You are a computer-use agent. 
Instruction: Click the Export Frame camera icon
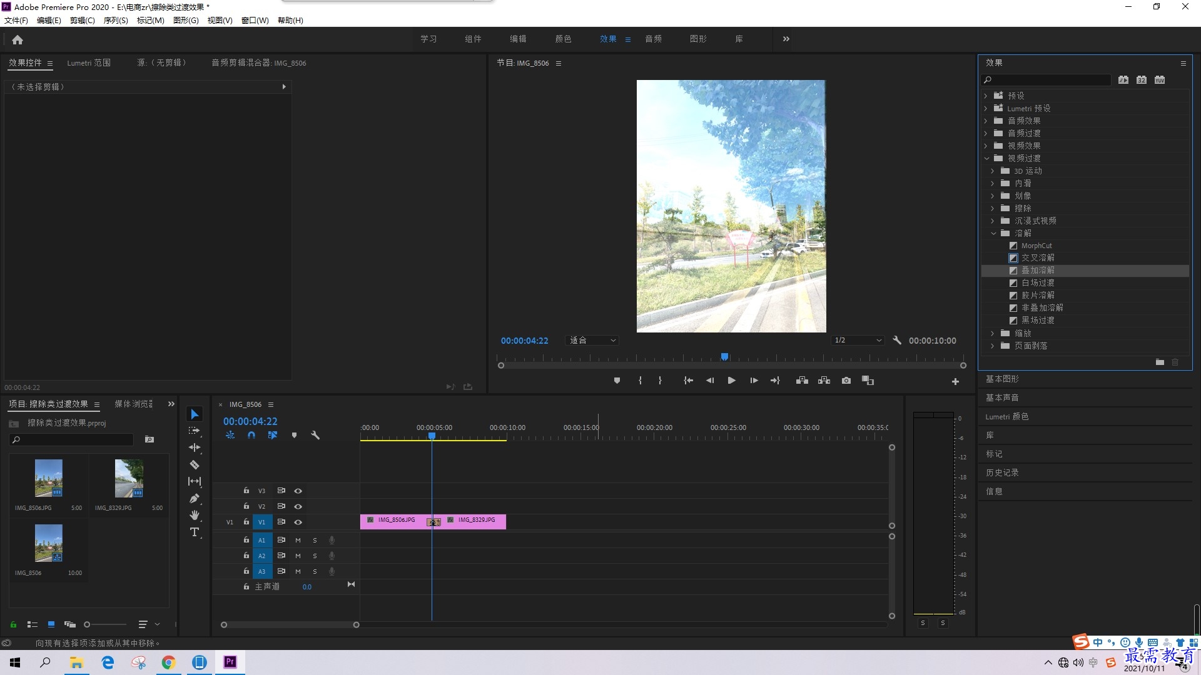click(846, 381)
